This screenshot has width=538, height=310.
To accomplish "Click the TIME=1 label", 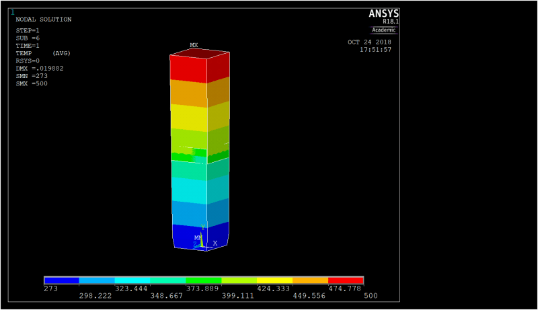I will [28, 46].
